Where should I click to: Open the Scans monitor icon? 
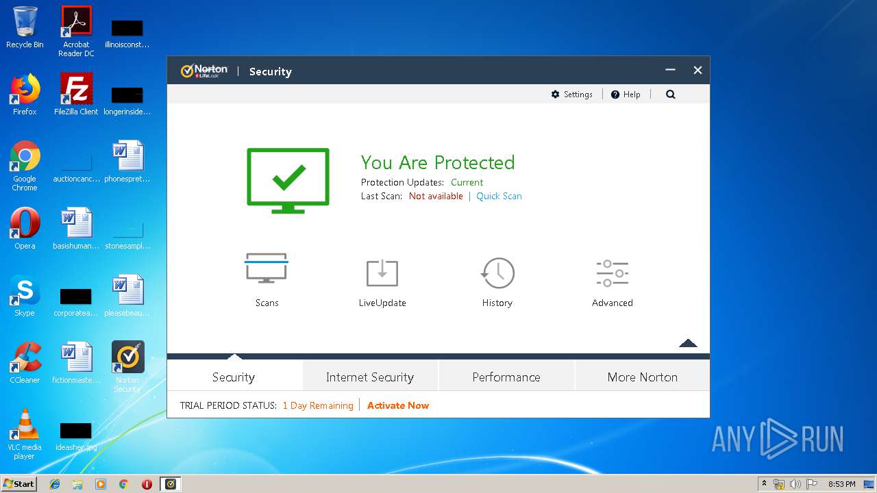[267, 268]
